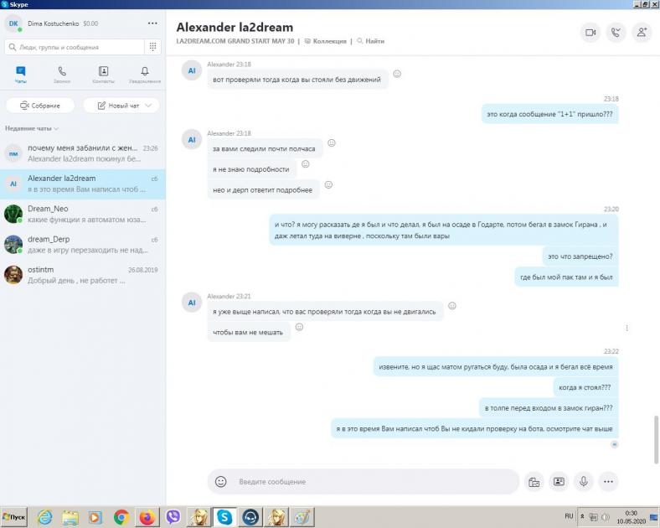Click the add files icon
This screenshot has width=660, height=528.
click(534, 482)
